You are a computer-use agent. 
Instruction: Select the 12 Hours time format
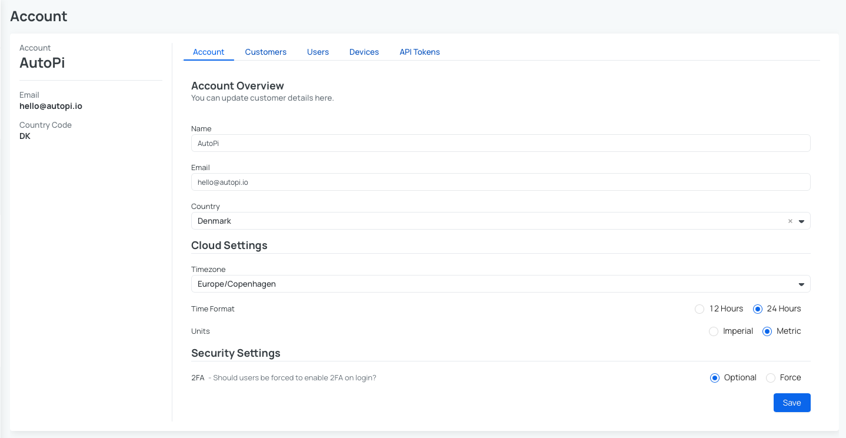[x=699, y=308]
